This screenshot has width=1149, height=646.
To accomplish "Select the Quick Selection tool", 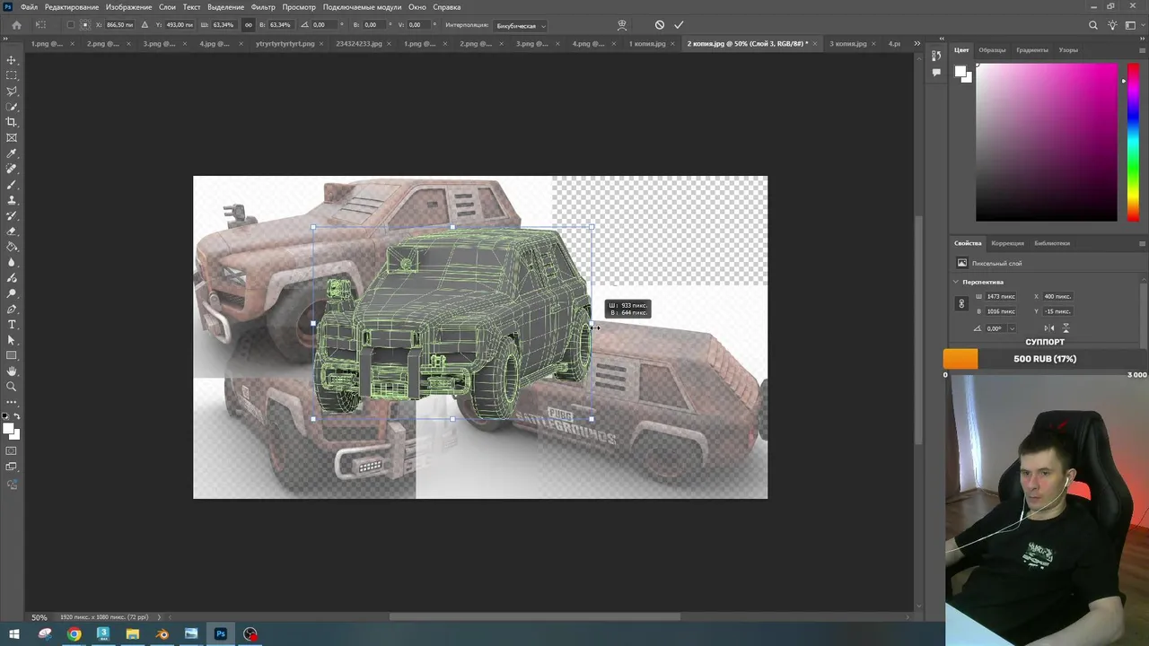I will [x=12, y=107].
